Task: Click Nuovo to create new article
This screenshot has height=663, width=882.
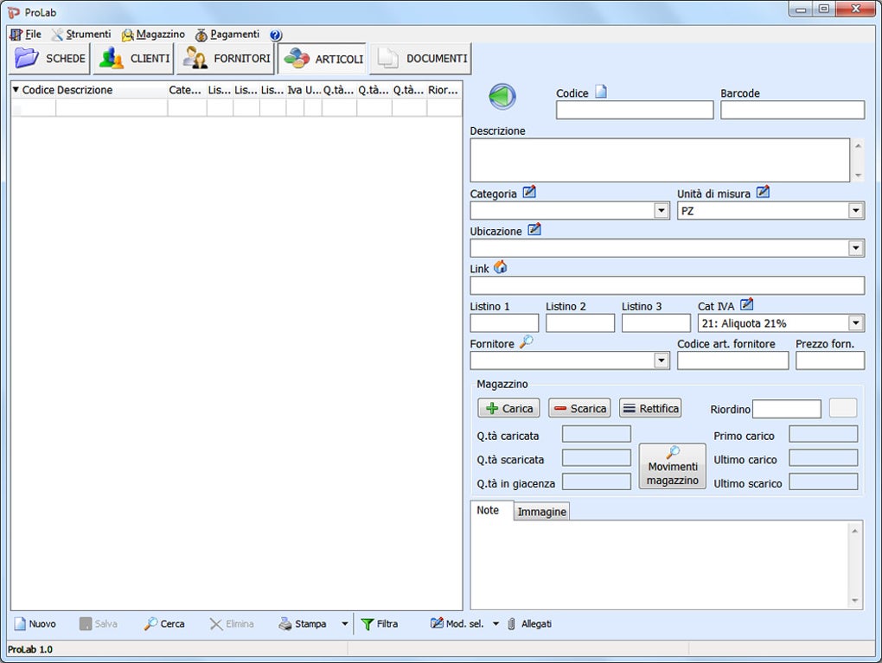Action: (35, 623)
